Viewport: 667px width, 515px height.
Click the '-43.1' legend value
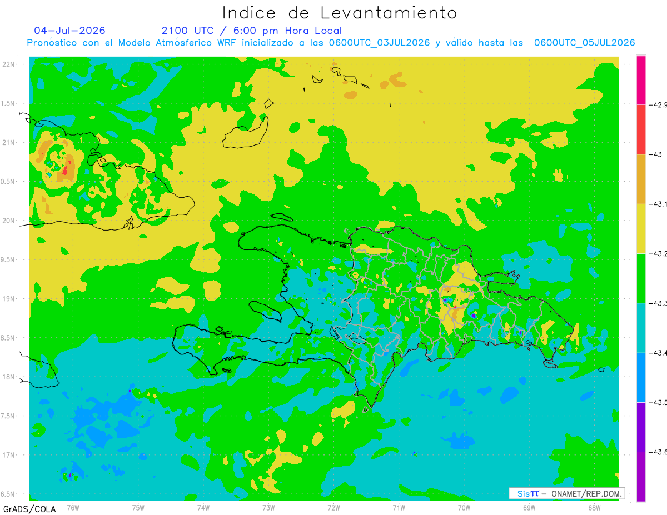[x=658, y=204]
